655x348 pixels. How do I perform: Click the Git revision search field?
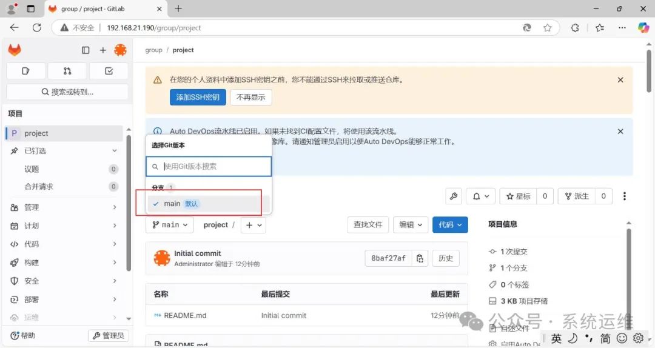[209, 166]
